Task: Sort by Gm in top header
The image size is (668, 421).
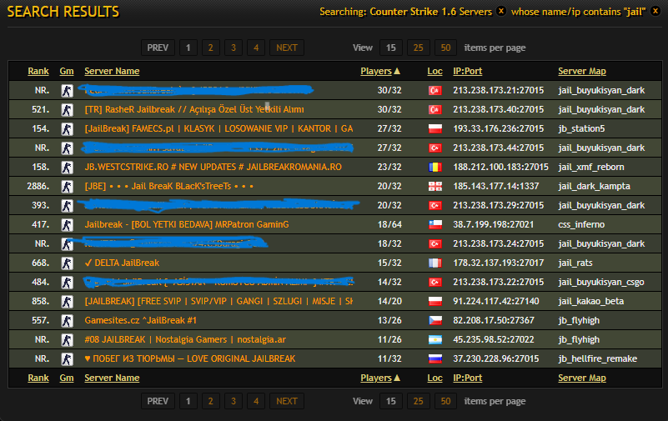Action: pos(67,71)
